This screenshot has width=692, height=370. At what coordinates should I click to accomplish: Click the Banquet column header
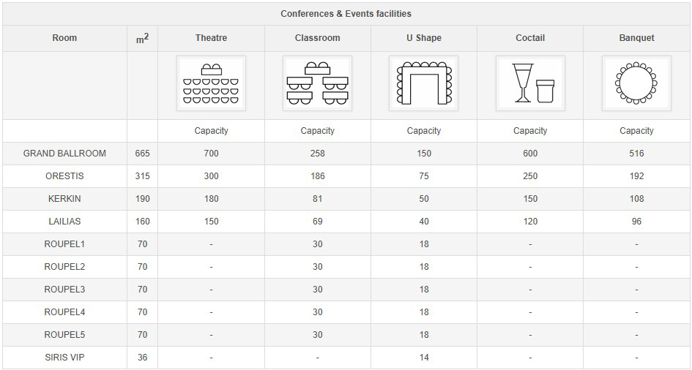coord(636,38)
